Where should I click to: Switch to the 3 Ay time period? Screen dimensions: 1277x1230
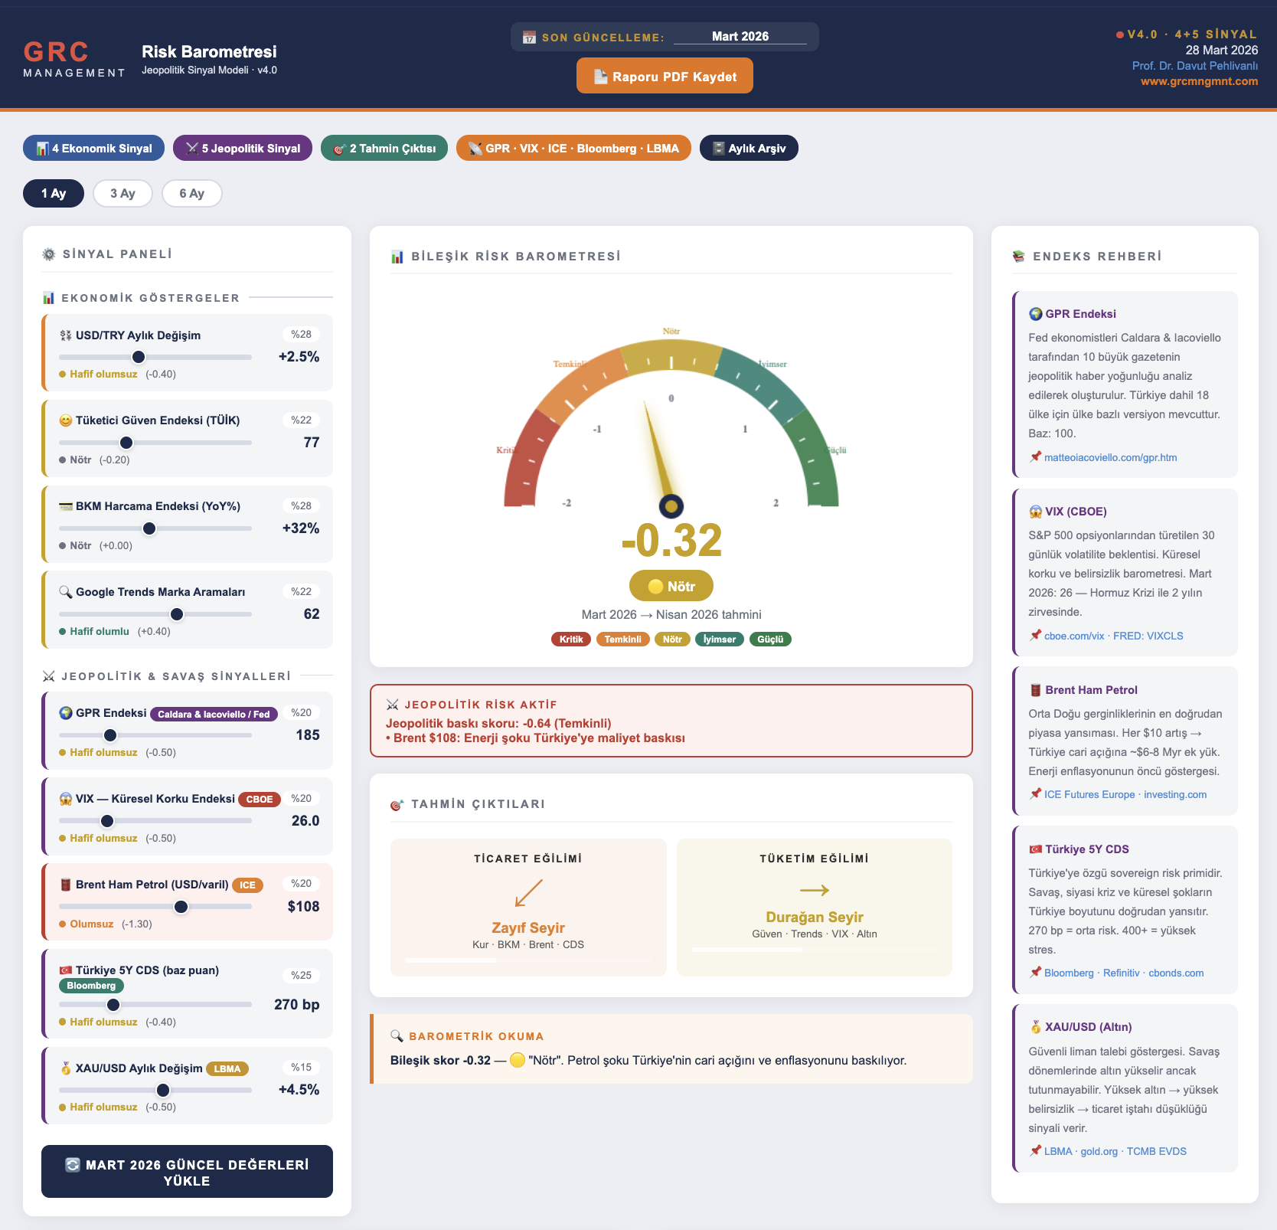pos(122,194)
